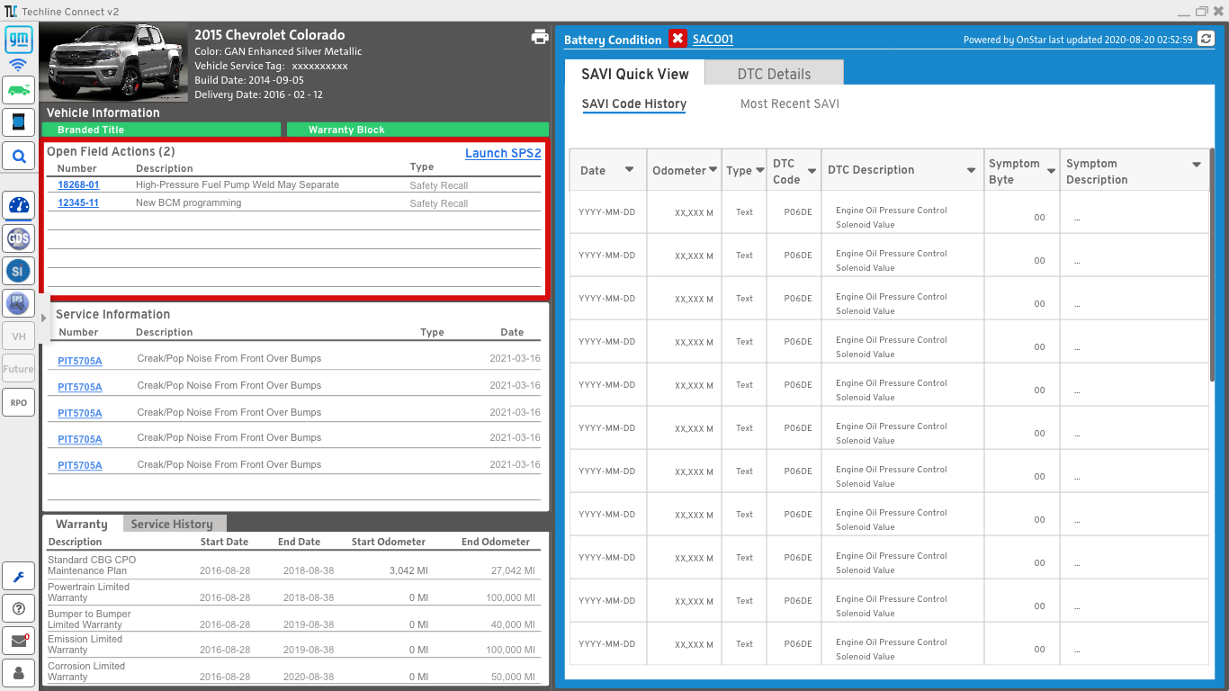Click the Launch SPS2 link

point(503,153)
